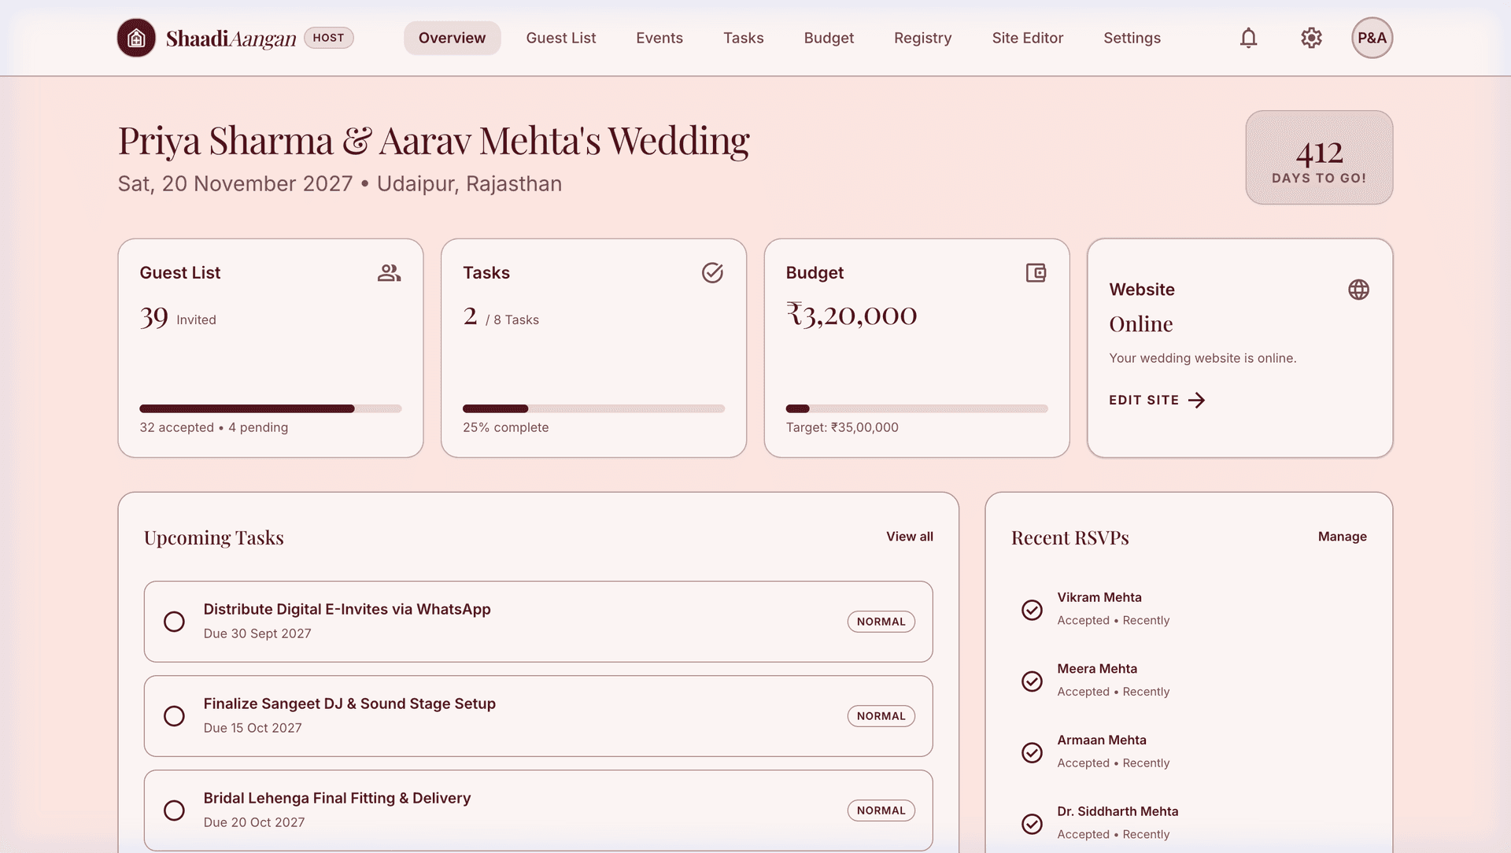Click "Your wedding website is online." text

(x=1203, y=358)
